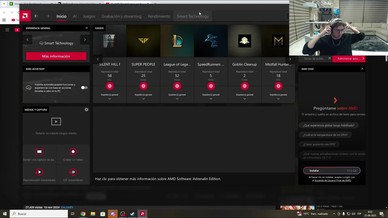Click SUPER PEOPLE globe profile icon
The height and width of the screenshot is (218, 388).
pyautogui.click(x=143, y=86)
